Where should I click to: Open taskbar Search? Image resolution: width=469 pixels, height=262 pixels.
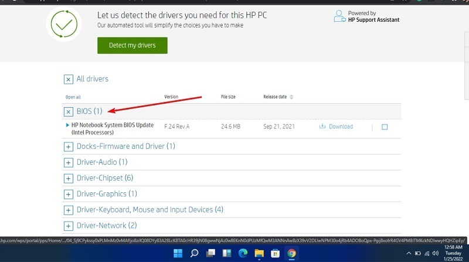click(x=194, y=253)
